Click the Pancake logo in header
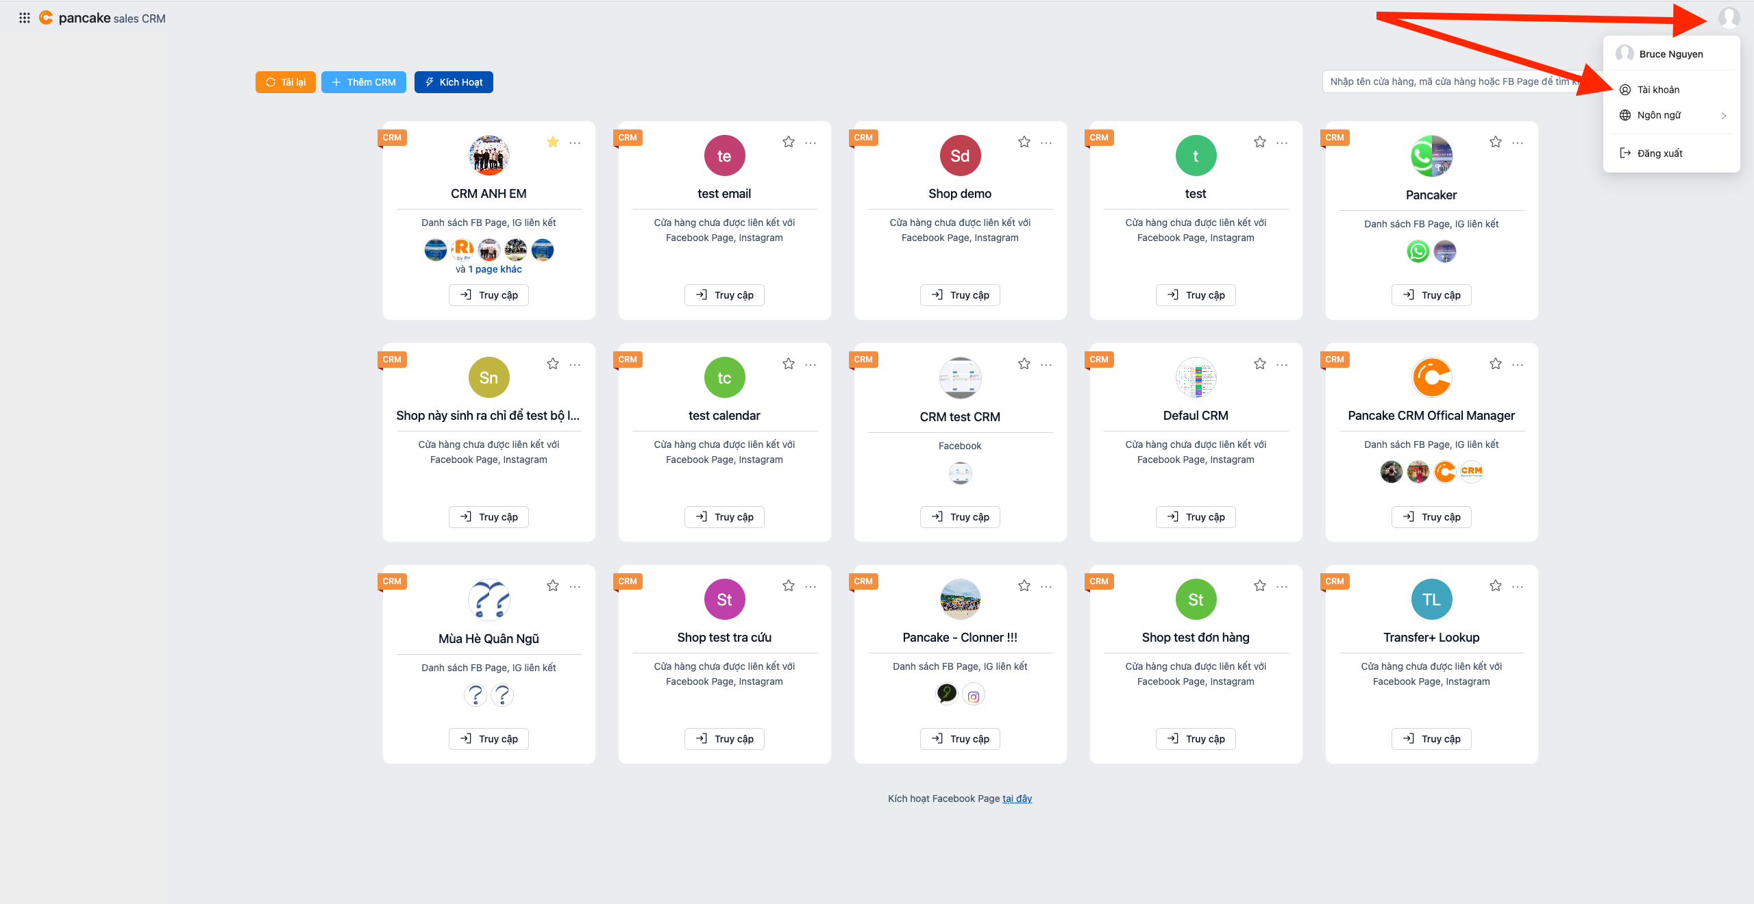 click(46, 18)
